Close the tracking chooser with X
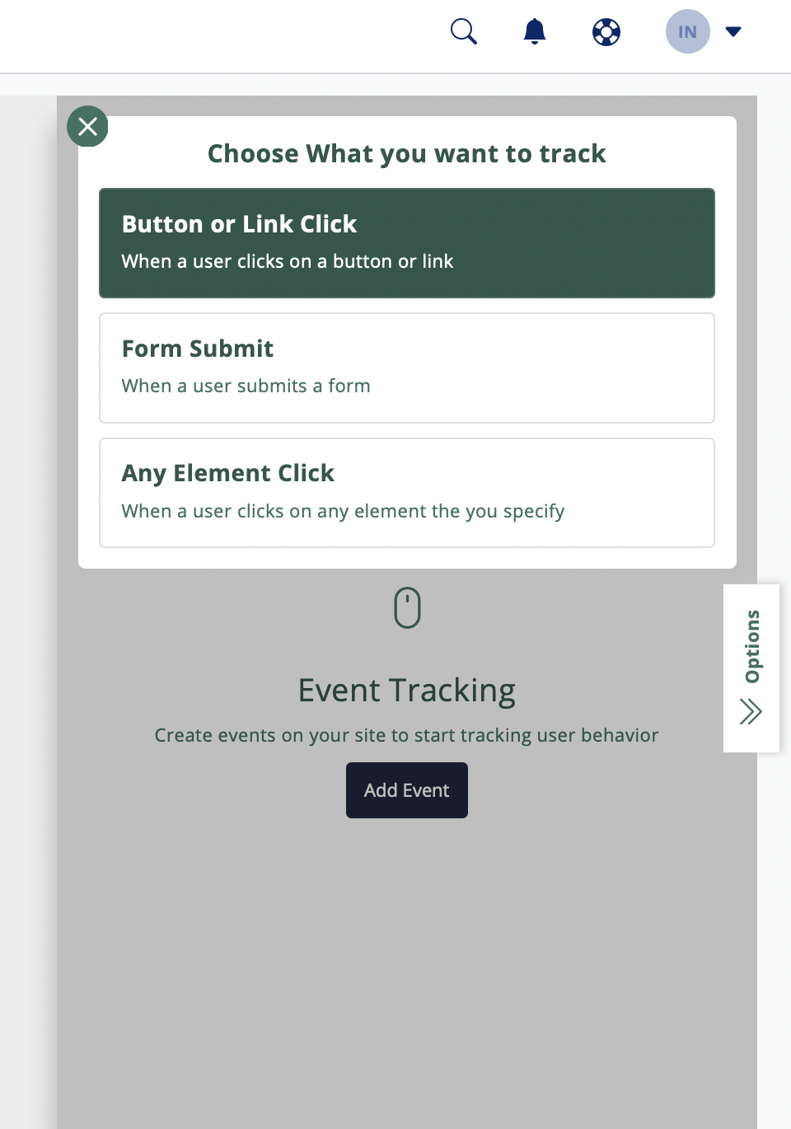This screenshot has height=1129, width=791. coord(87,126)
